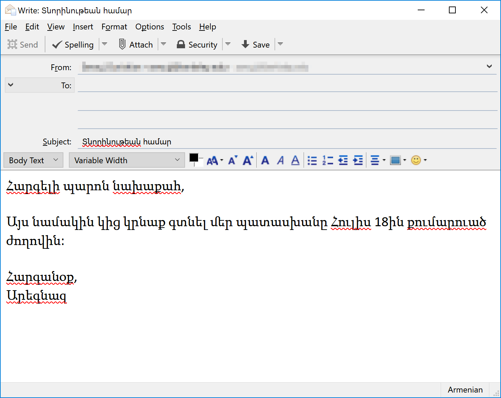
Task: Click the outdent text icon
Action: pos(343,160)
